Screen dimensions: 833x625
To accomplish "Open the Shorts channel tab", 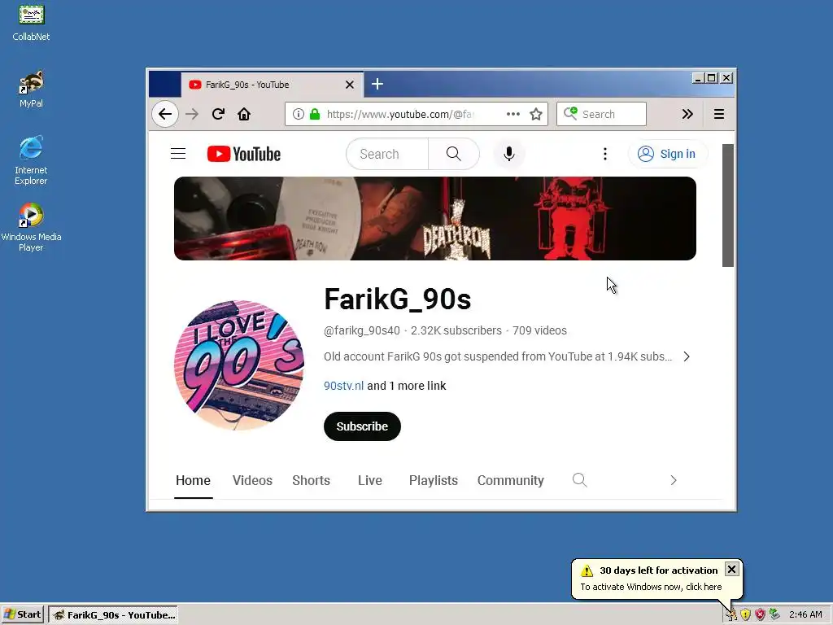I will click(312, 480).
